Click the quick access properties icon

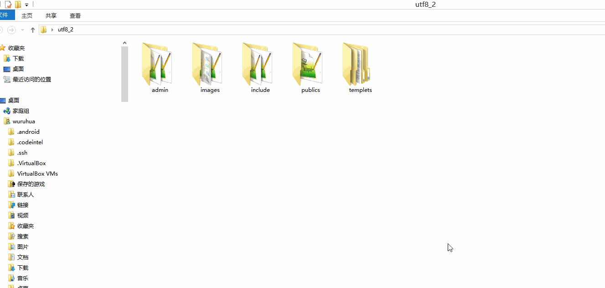tap(8, 5)
